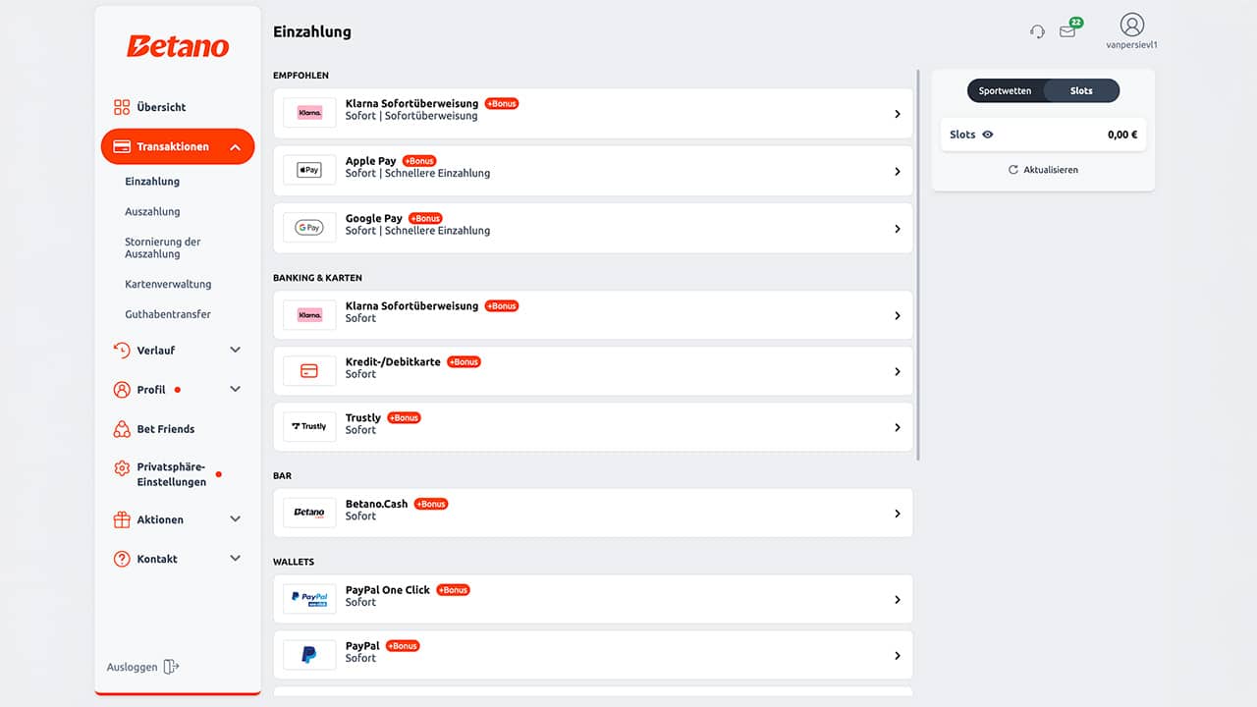Click the Apple Pay logo
The height and width of the screenshot is (707, 1257).
click(x=309, y=171)
